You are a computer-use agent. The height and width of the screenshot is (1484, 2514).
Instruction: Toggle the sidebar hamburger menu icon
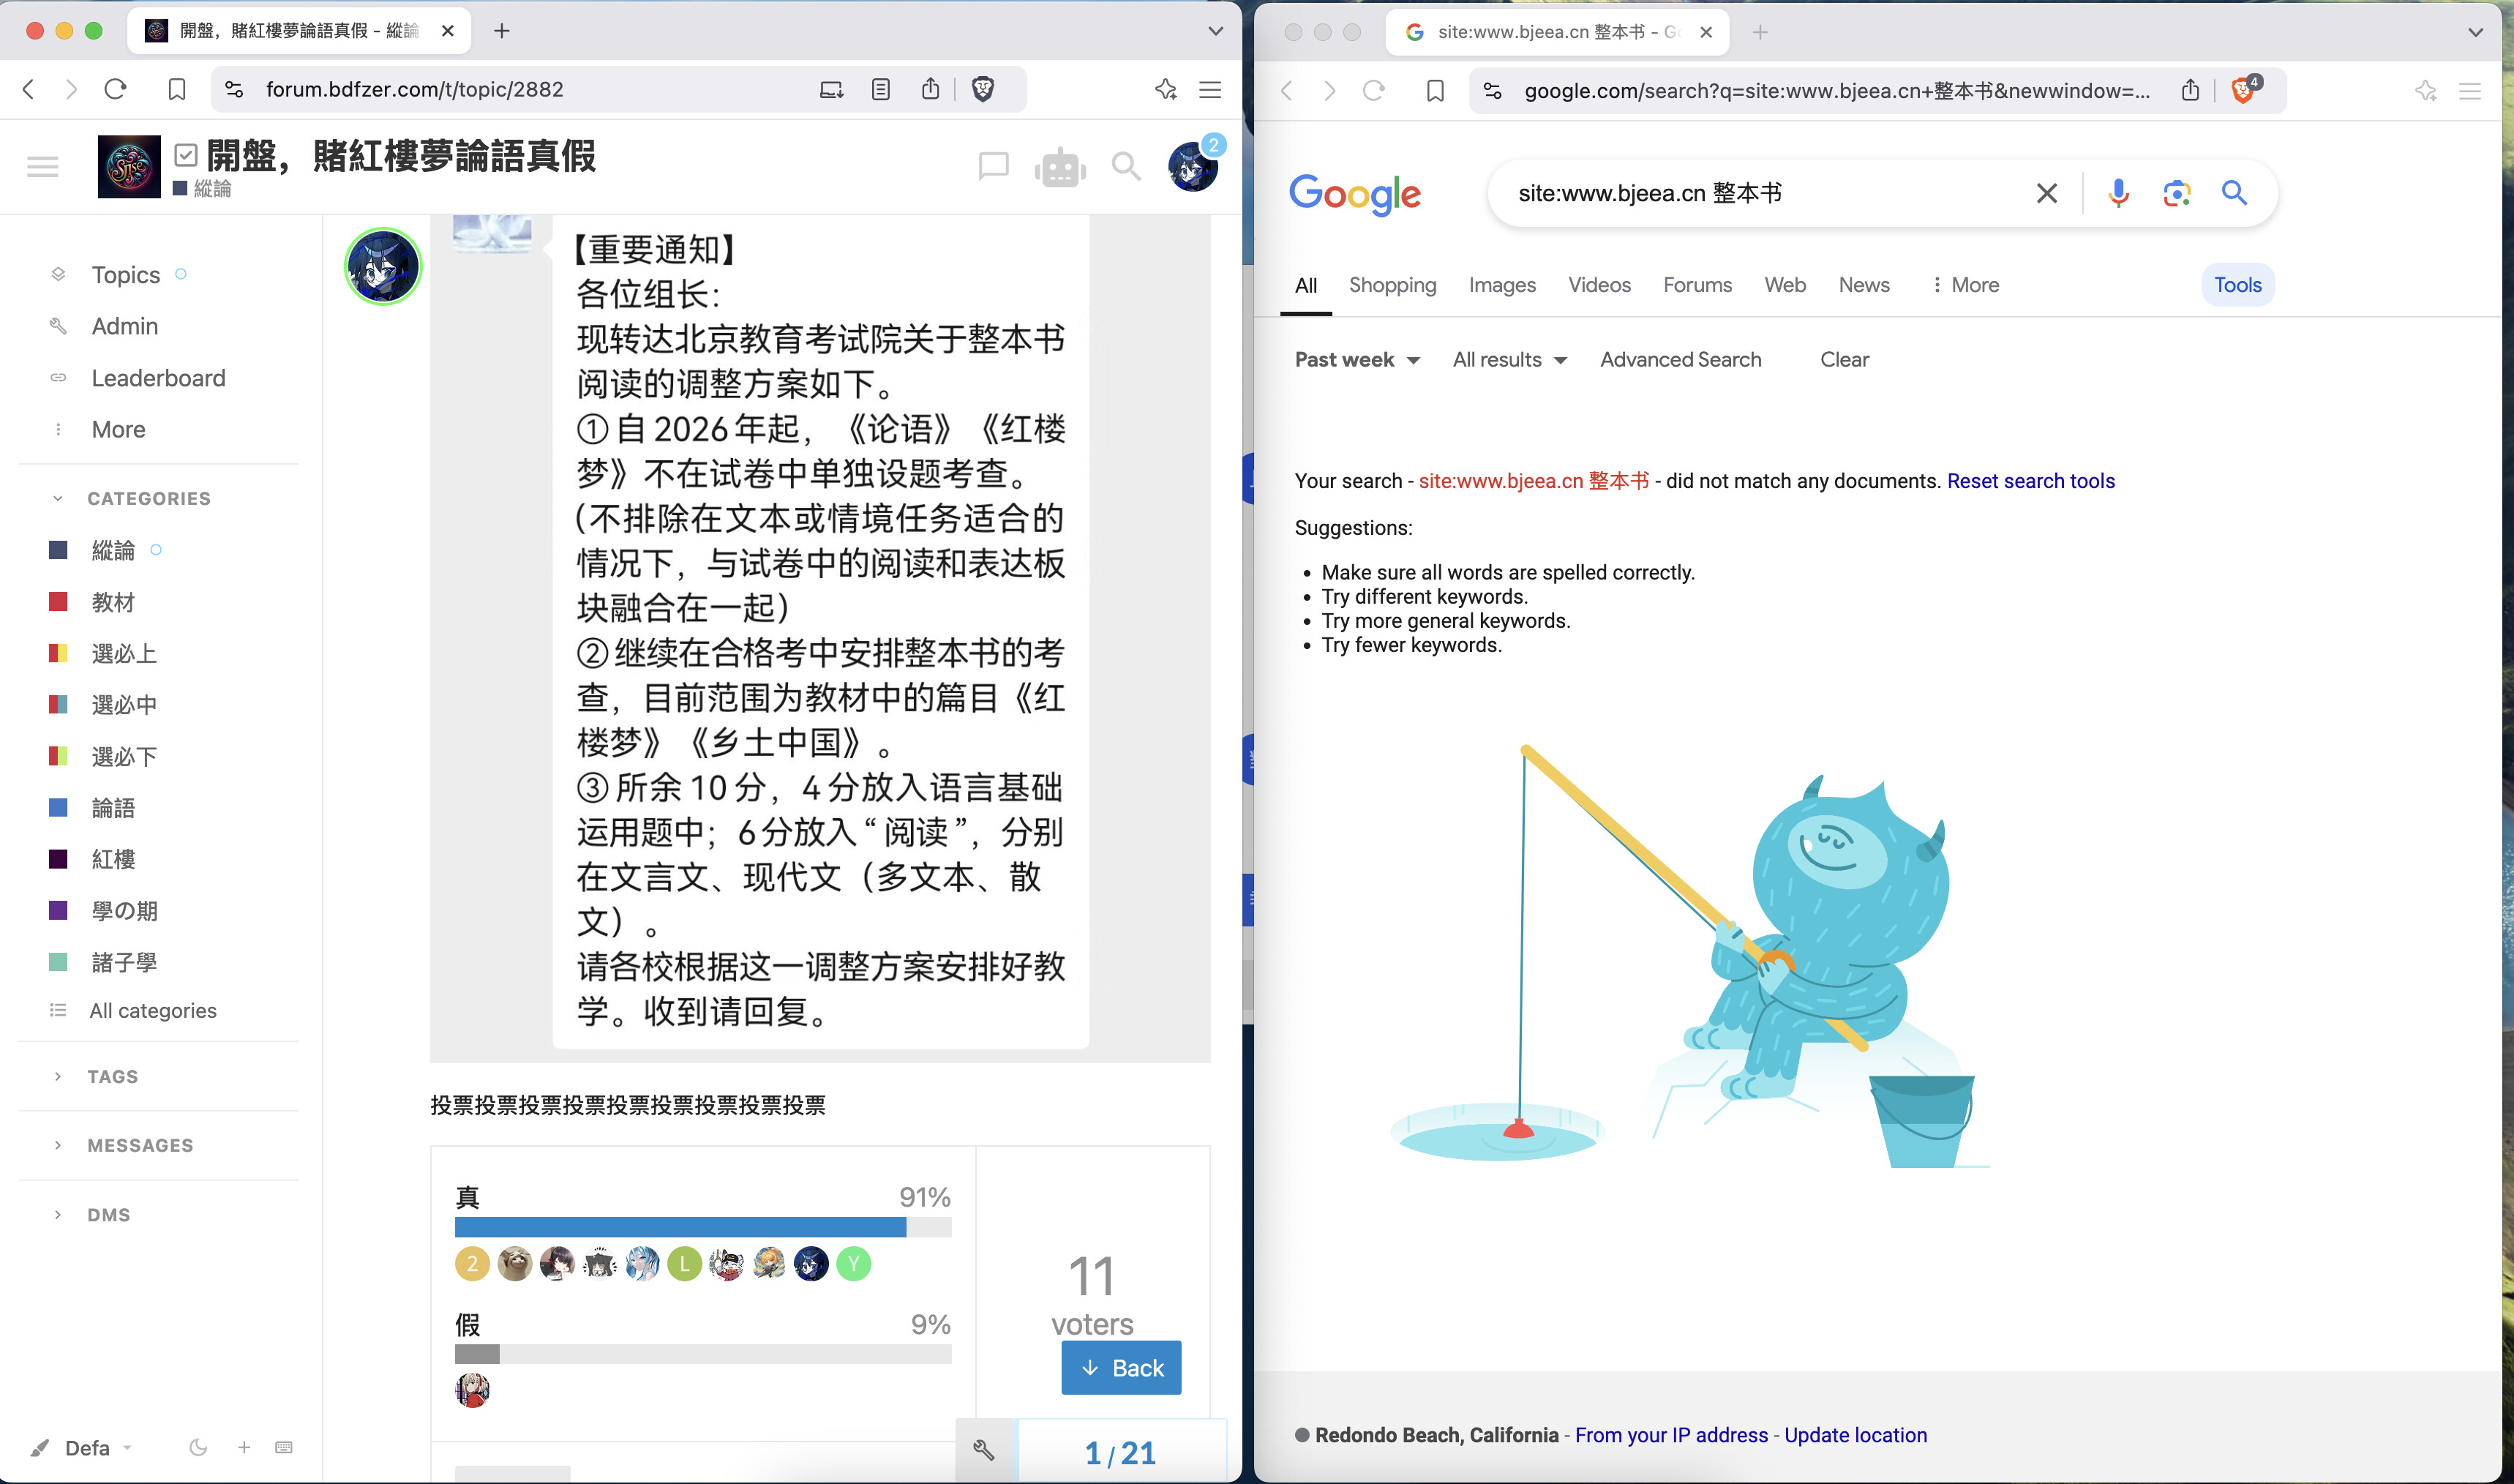pos(42,166)
